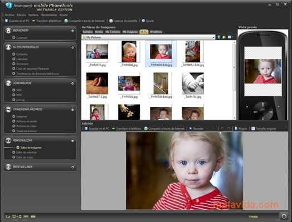Screen dimensions: 292x222
Task: Collapse the Comuníquese panel
Action: (x=72, y=83)
